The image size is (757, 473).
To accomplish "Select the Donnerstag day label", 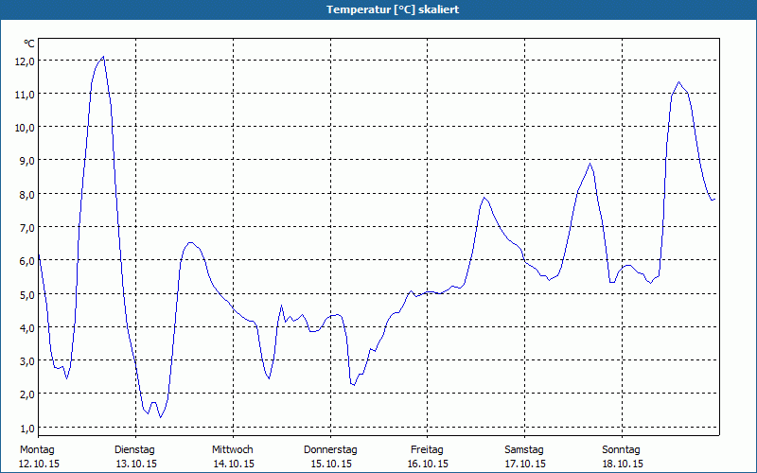I will pyautogui.click(x=330, y=449).
